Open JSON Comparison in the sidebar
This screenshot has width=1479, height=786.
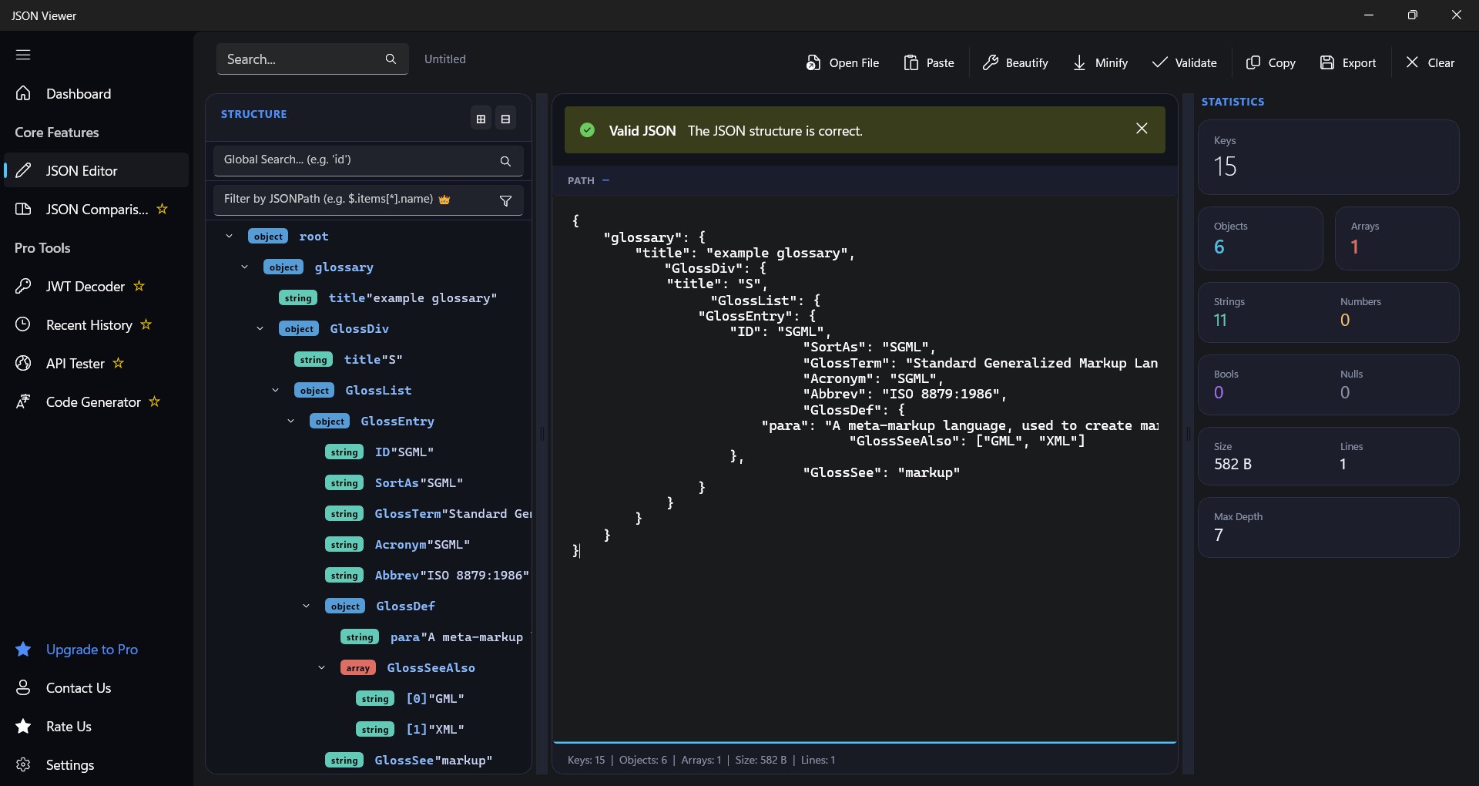coord(96,209)
